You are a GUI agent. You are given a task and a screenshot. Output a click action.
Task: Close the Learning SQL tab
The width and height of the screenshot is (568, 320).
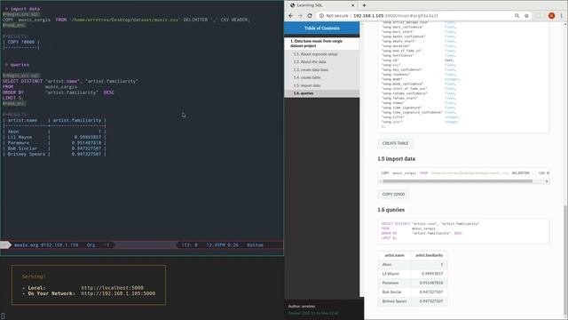[353, 5]
